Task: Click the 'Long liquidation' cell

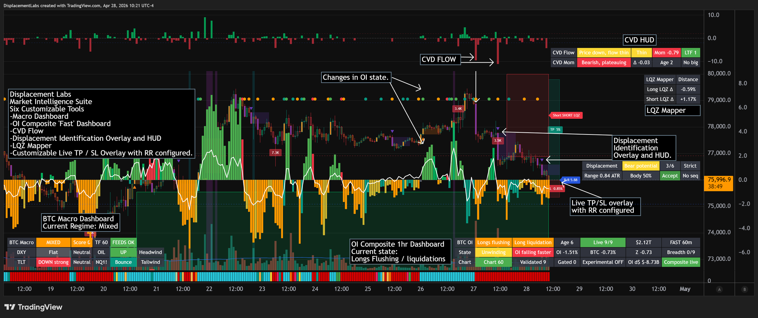Action: tap(533, 242)
